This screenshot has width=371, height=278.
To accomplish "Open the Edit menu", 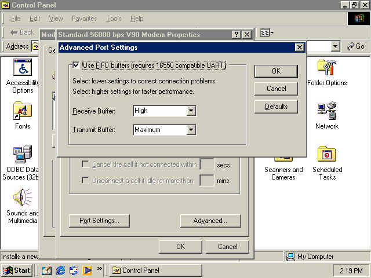I will pos(35,19).
